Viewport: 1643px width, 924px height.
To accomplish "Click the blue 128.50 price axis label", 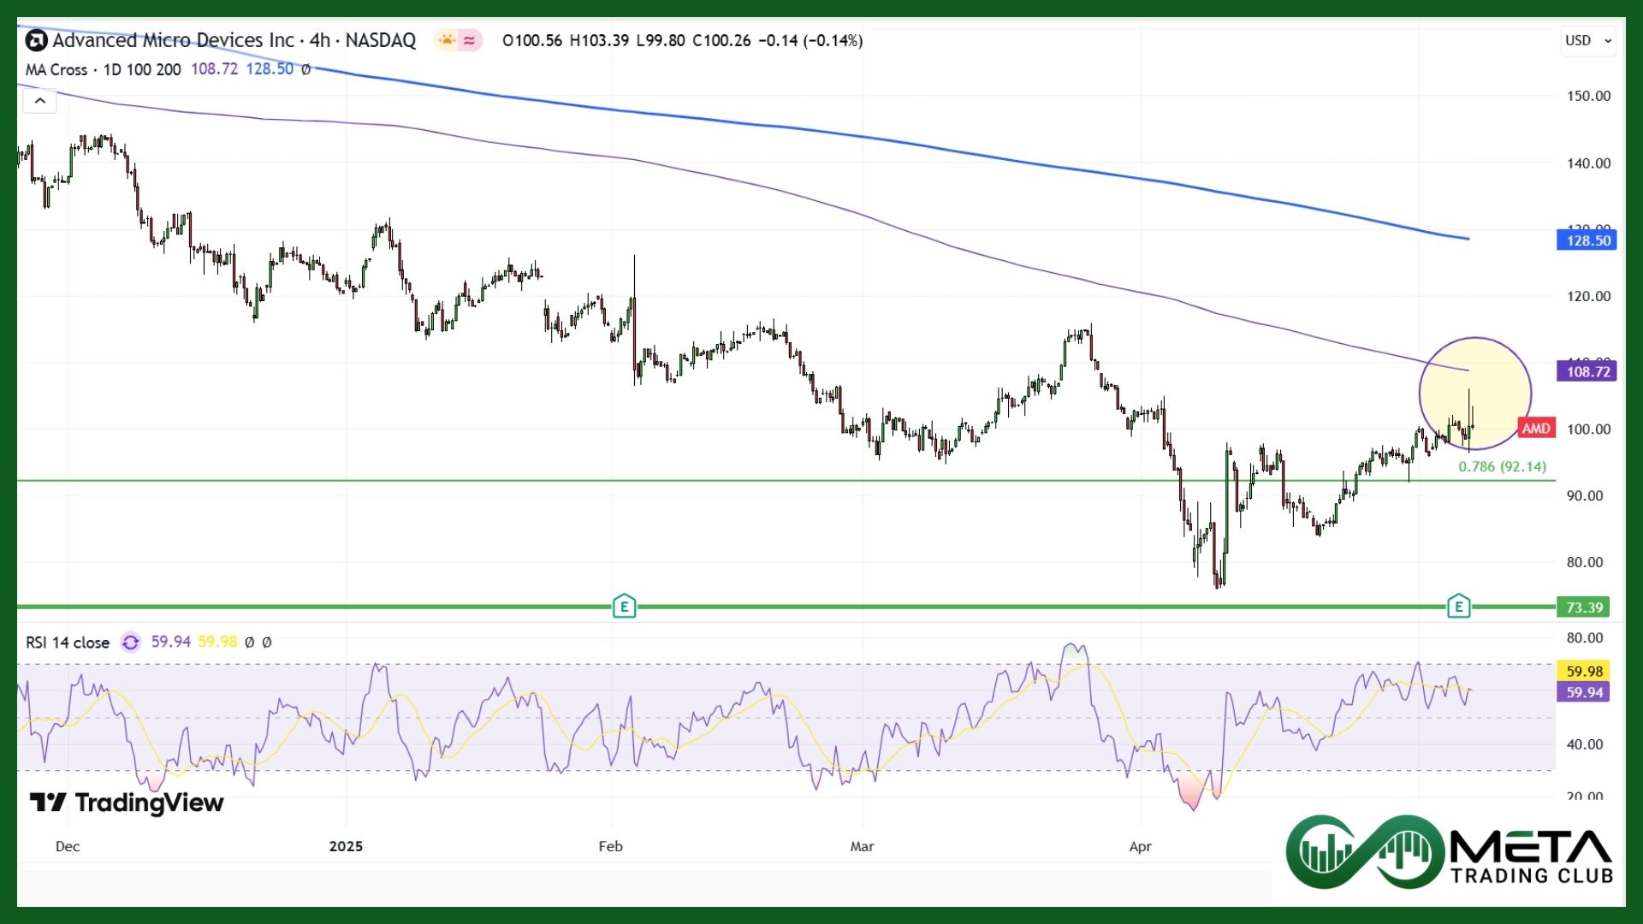I will click(1587, 240).
